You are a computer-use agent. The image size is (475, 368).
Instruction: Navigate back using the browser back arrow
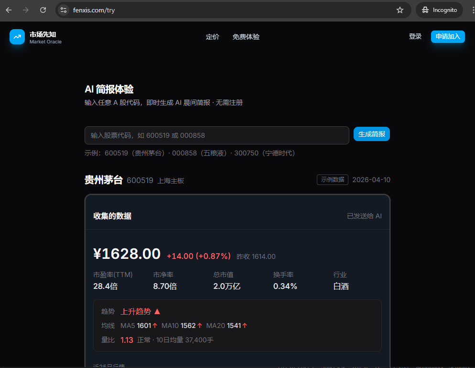10,10
